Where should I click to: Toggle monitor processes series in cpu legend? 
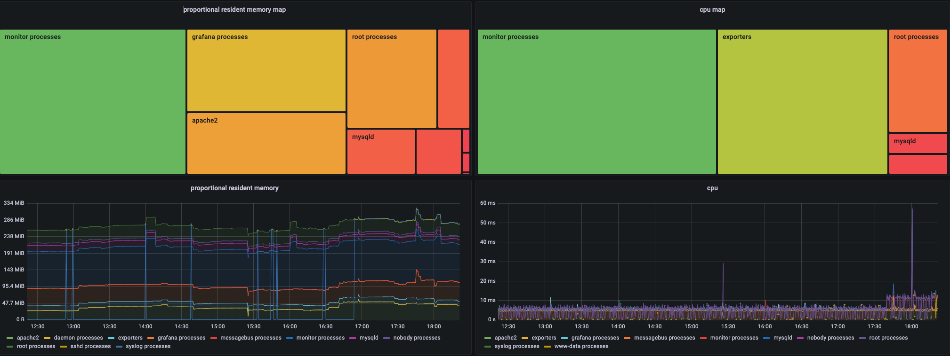(734, 338)
